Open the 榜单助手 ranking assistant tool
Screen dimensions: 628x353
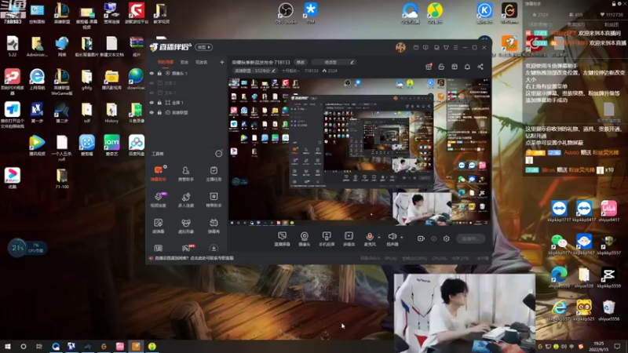[214, 199]
